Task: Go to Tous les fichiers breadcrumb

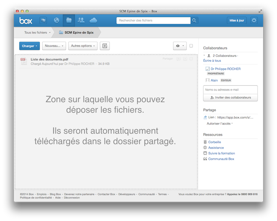Action: click(36, 32)
